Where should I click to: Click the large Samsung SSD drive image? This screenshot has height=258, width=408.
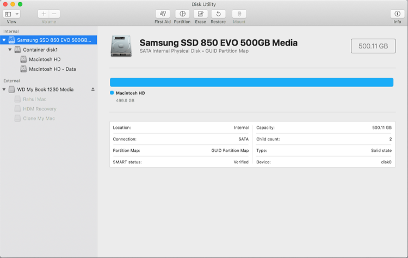click(x=121, y=46)
